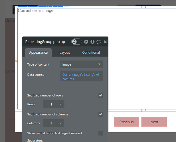Click the RepeatingGroup pop up title text
The image size is (176, 142).
[45, 42]
